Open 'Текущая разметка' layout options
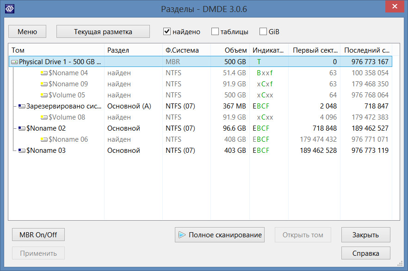Viewport: 408px width, 271px height. coord(103,32)
